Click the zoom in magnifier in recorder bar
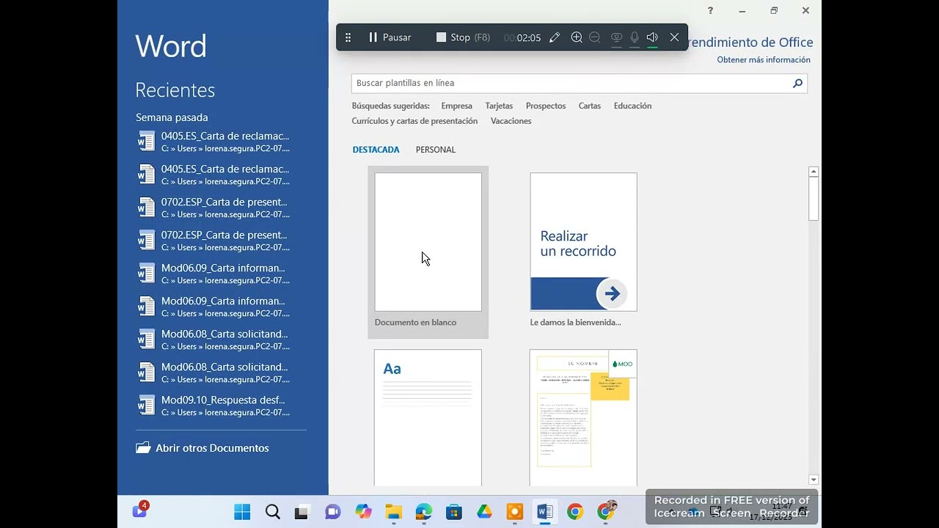Viewport: 939px width, 528px height. (577, 37)
